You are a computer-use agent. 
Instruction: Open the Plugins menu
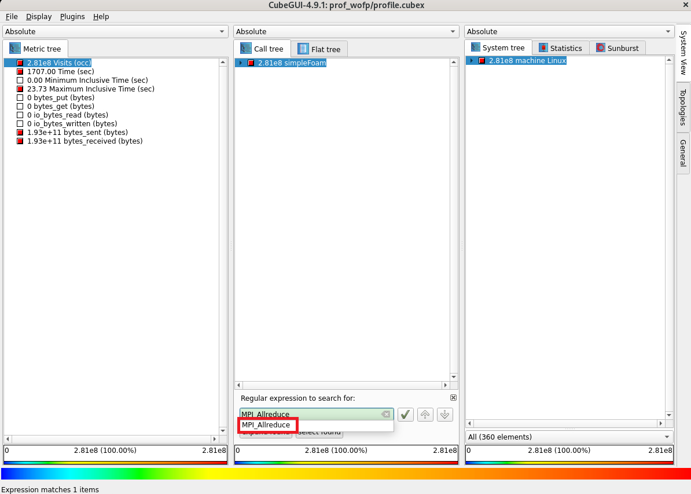(x=72, y=17)
